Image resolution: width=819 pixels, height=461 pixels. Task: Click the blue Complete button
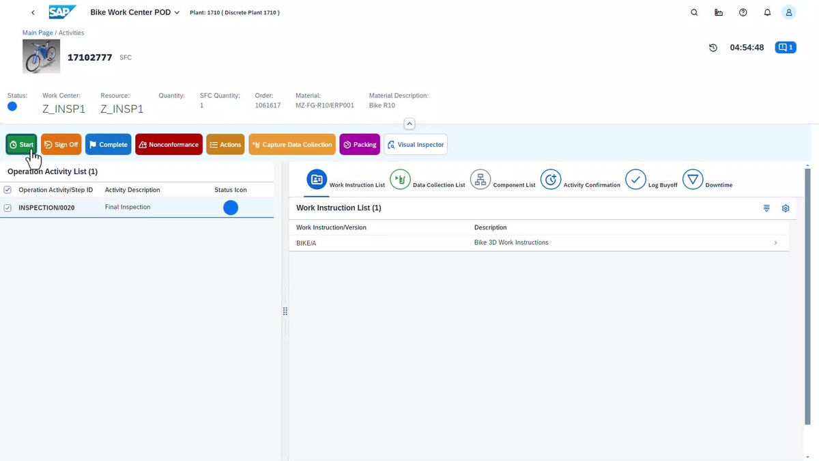click(109, 144)
